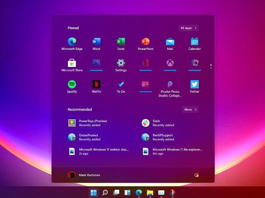Viewport: 265px width, 198px height.
Task: Open Microsoft Windows 11 taskbar closeup file
Action: coord(98,151)
